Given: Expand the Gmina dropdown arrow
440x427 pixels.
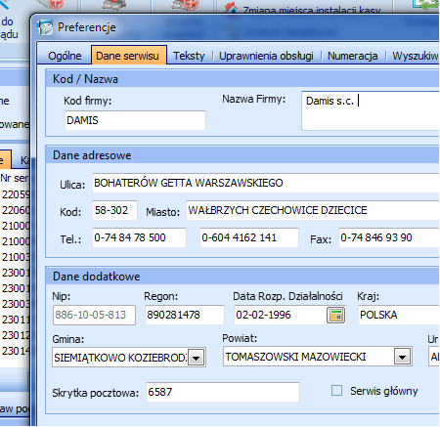Looking at the screenshot, I should [196, 358].
